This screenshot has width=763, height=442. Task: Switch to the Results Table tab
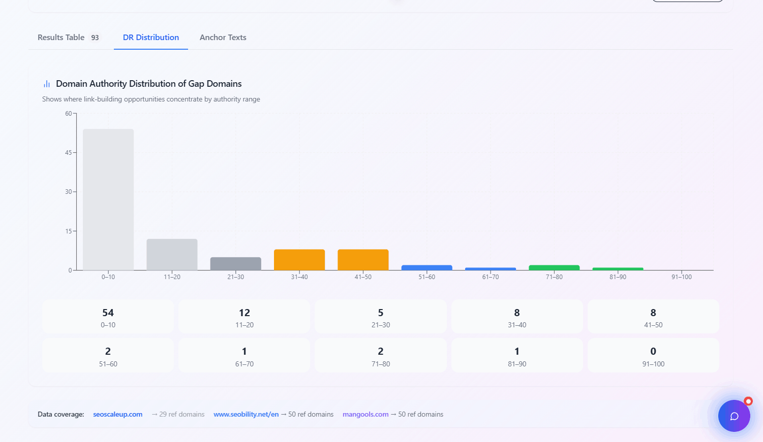[60, 37]
